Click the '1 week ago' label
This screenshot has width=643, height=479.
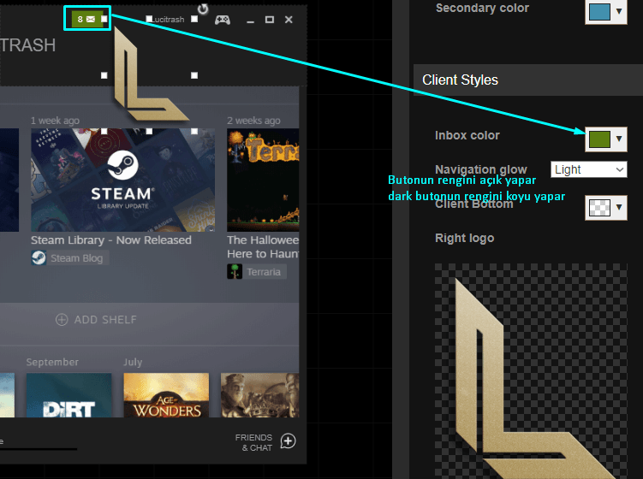pyautogui.click(x=55, y=121)
